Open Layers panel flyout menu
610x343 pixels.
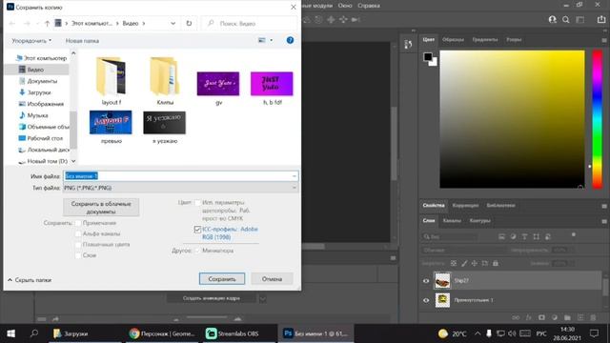[x=604, y=221]
